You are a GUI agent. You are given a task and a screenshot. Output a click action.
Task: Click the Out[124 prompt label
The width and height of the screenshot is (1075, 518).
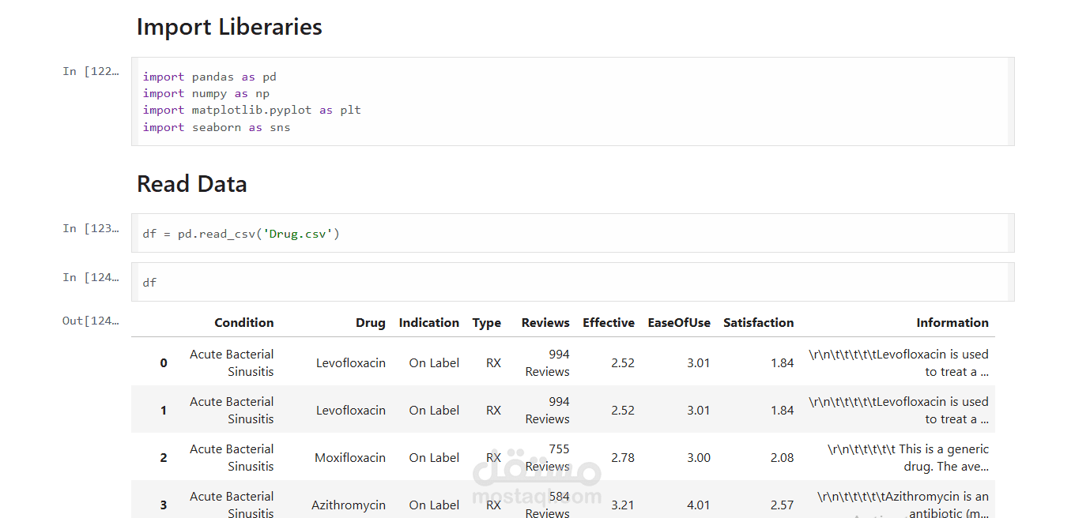pyautogui.click(x=91, y=321)
